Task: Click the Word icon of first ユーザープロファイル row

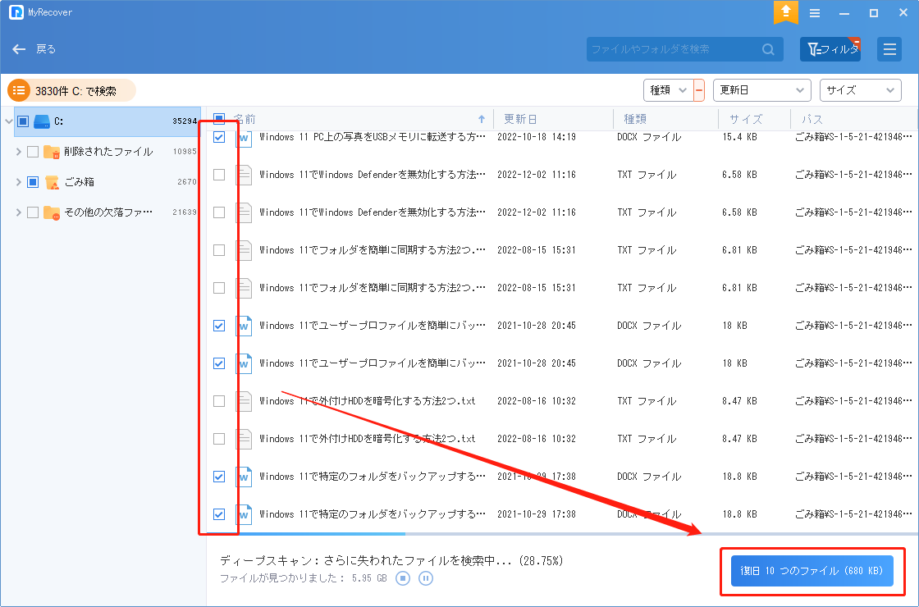Action: (x=244, y=326)
